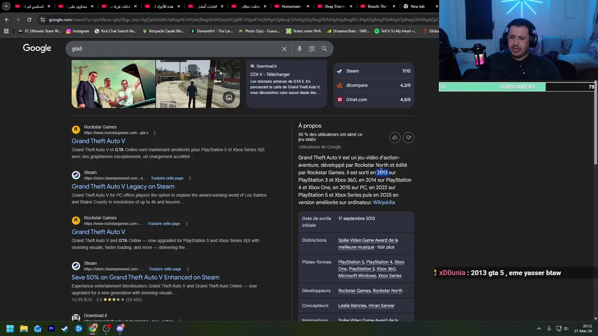
Task: Switch to Chrome on taskbar
Action: pos(93,329)
